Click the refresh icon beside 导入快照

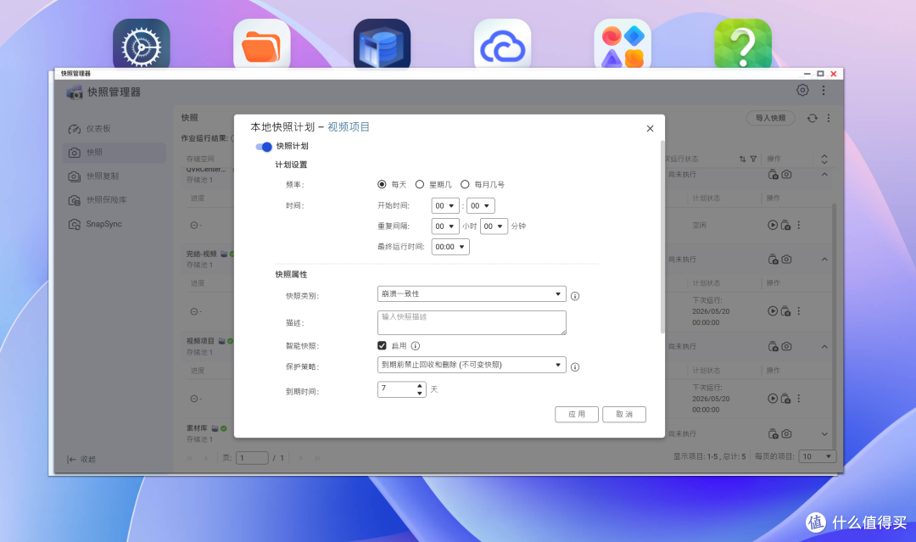tap(812, 118)
